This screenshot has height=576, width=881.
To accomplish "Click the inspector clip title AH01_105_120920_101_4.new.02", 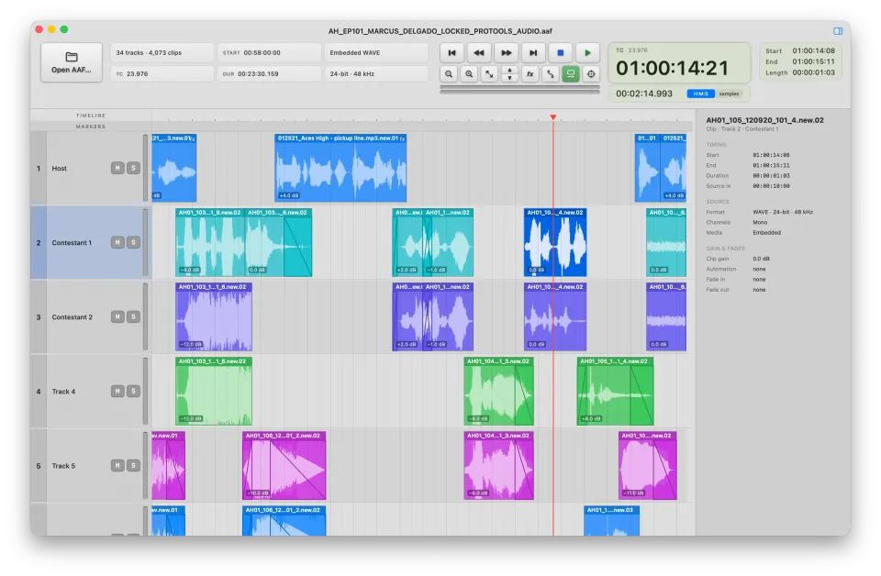I will pos(764,120).
